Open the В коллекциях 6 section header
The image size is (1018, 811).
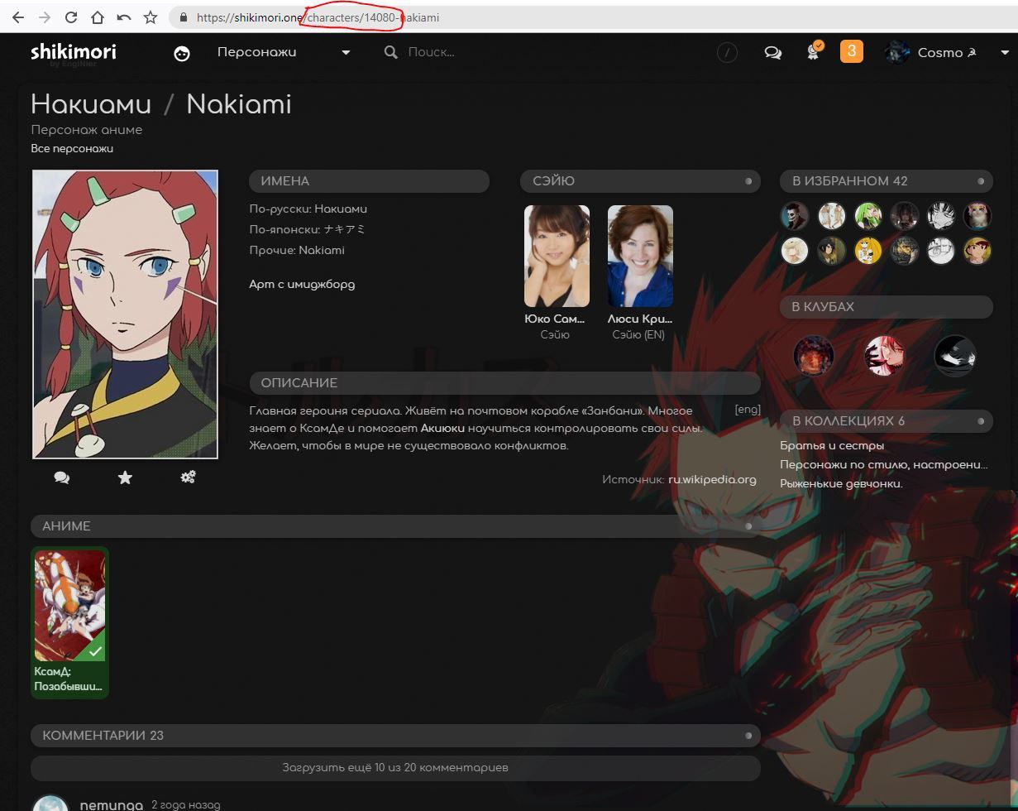click(848, 421)
